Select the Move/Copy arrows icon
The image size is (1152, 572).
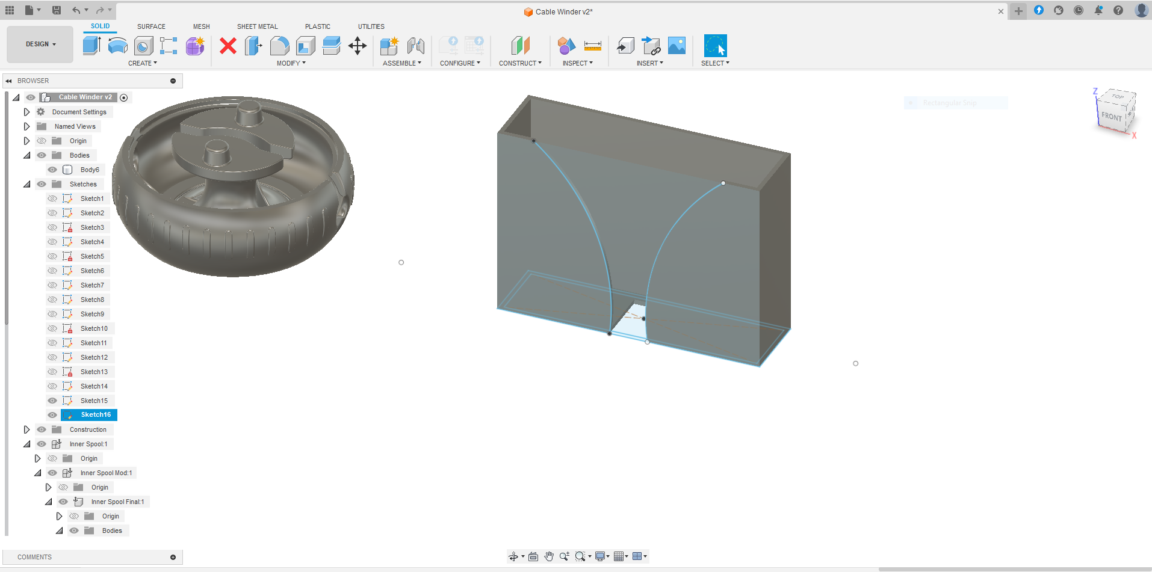358,46
